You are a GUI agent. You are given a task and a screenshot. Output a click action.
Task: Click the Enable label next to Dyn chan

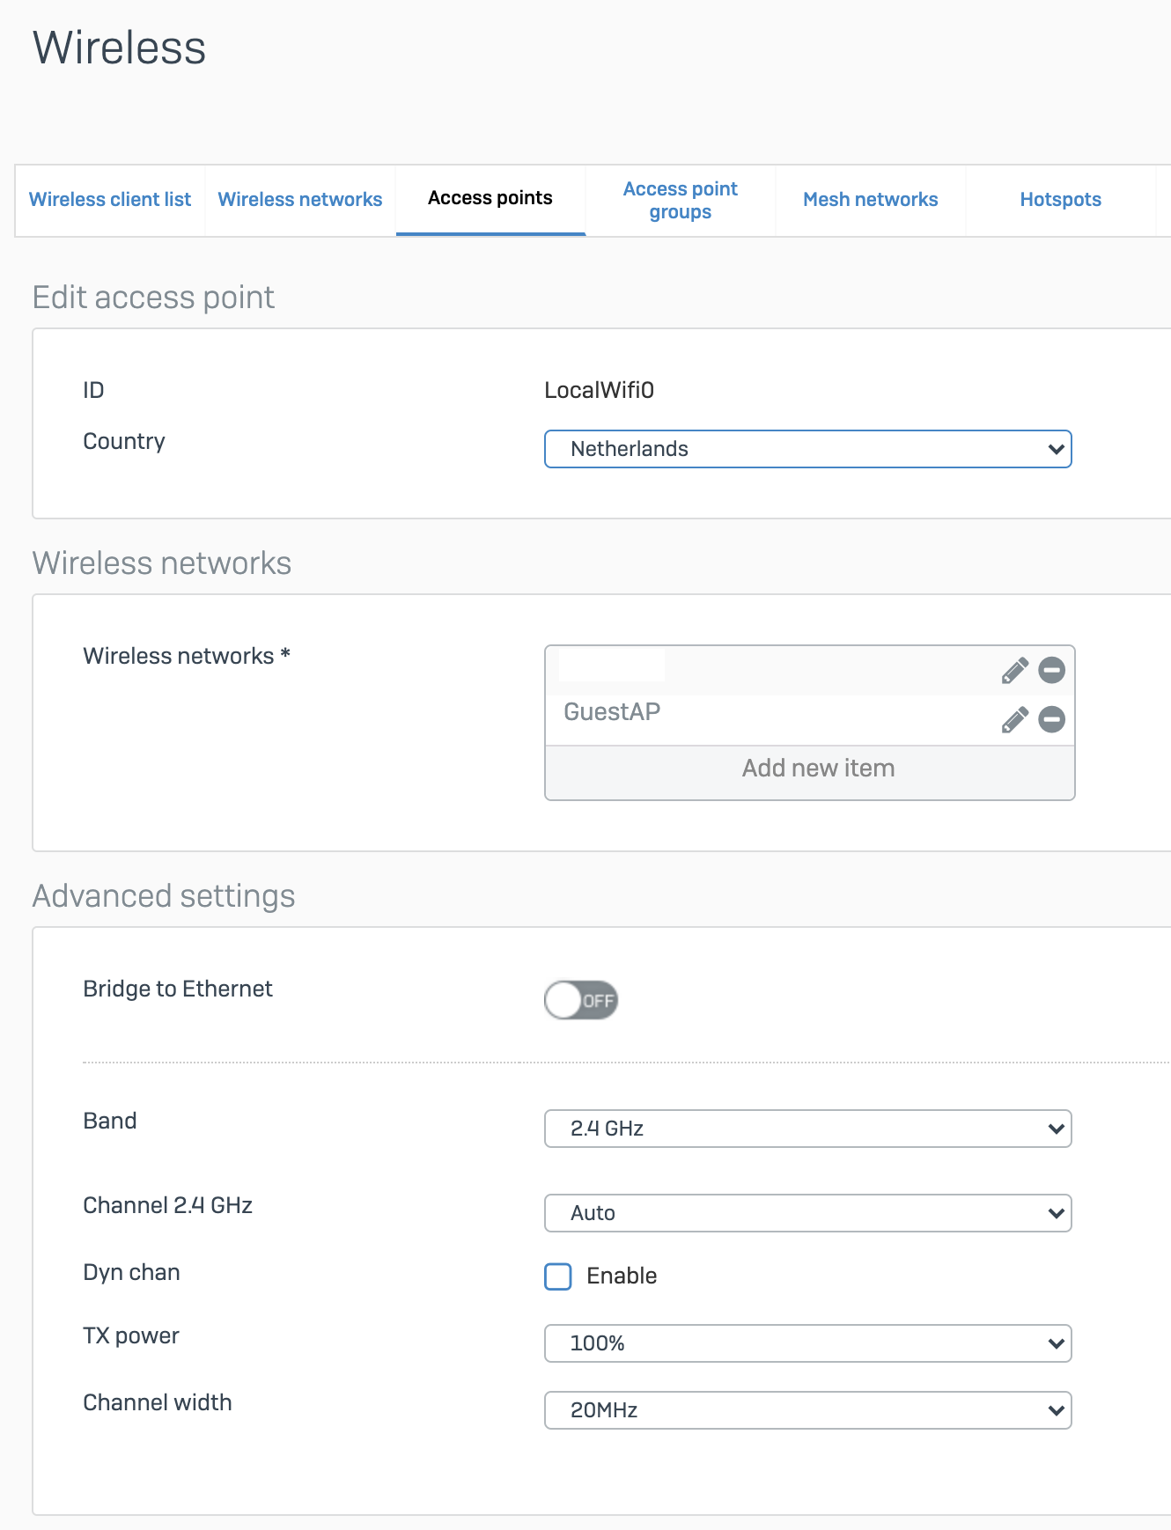[622, 1276]
